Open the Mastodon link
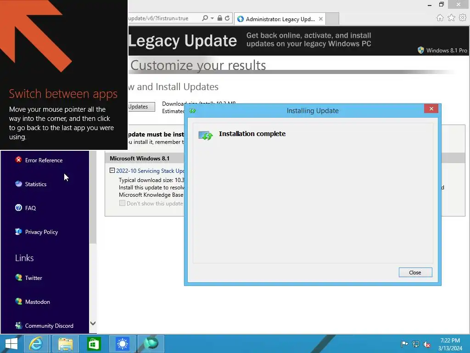 click(x=38, y=302)
